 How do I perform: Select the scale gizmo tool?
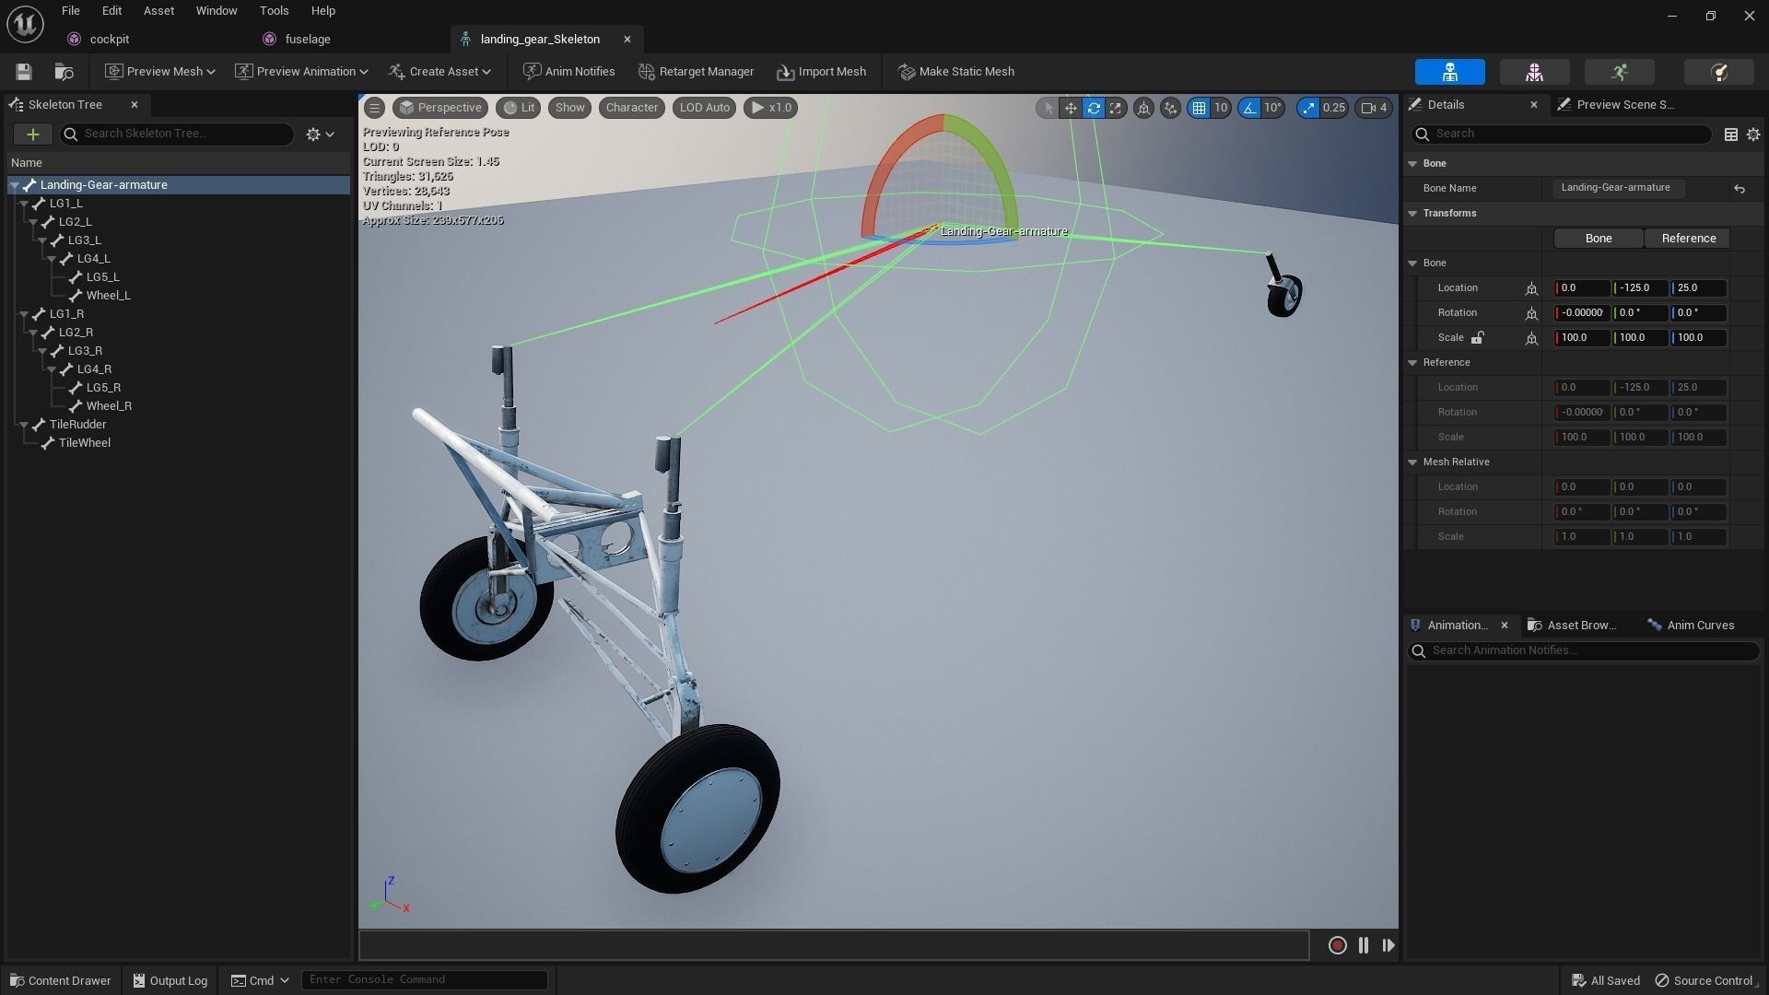pos(1116,108)
